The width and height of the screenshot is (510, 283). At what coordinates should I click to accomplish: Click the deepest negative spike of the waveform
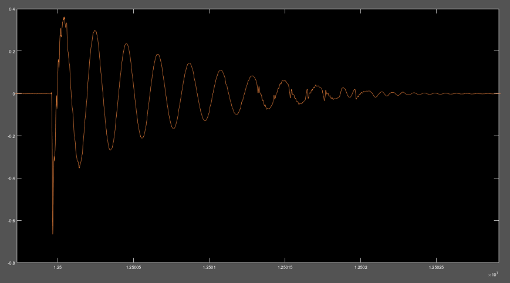coord(53,233)
